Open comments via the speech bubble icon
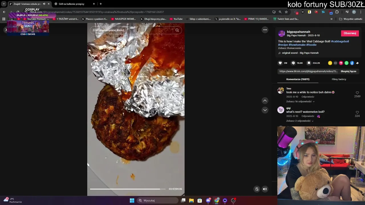Viewport: 365px width, 205px height. coord(293,63)
